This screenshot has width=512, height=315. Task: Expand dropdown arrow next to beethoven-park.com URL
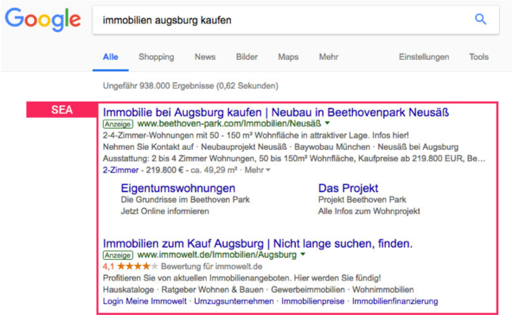pos(328,124)
